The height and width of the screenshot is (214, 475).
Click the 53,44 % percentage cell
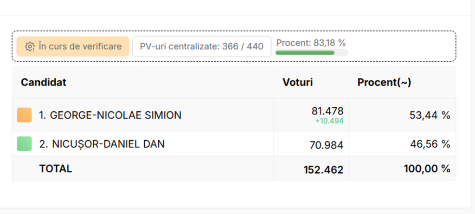430,115
